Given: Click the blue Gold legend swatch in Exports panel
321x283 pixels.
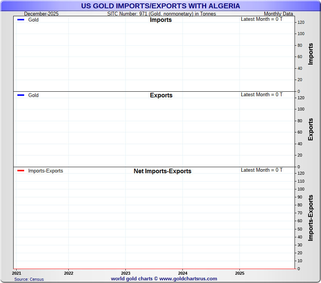Looking at the screenshot, I should point(21,95).
